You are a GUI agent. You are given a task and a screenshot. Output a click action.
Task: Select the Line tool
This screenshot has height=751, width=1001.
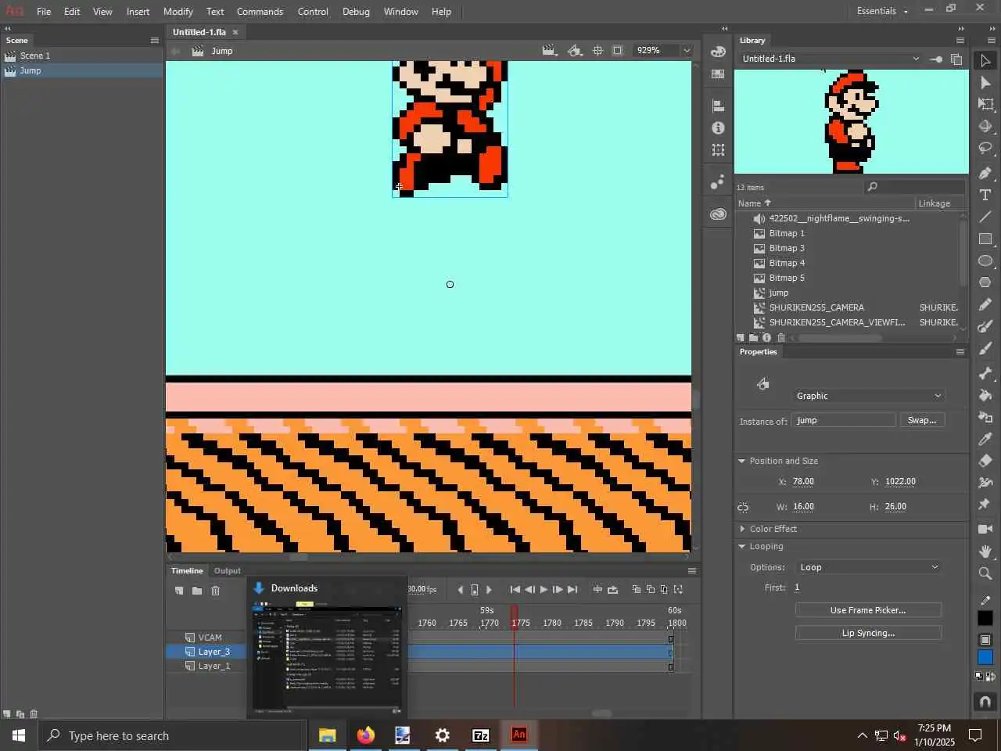[x=985, y=217]
